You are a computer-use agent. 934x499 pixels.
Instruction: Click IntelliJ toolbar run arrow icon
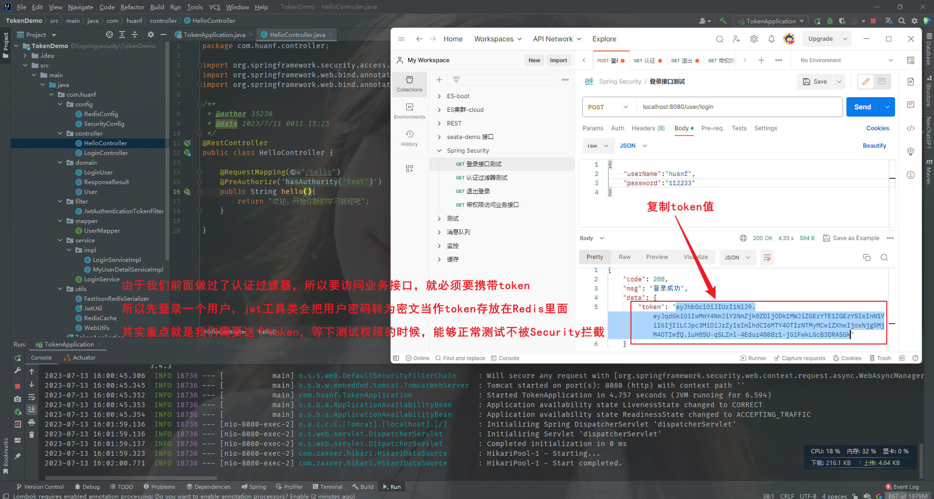point(817,21)
